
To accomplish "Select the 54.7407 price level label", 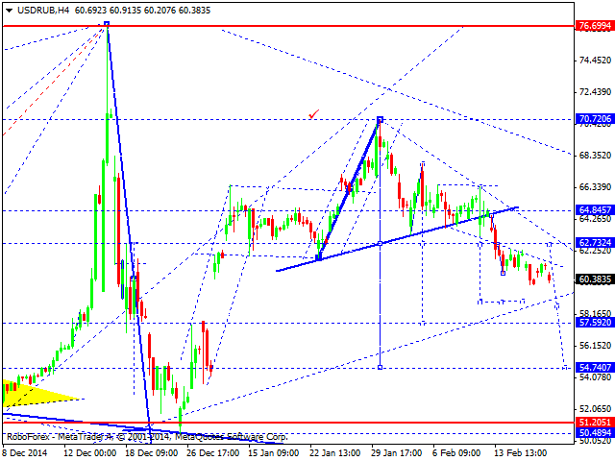I will pyautogui.click(x=595, y=367).
